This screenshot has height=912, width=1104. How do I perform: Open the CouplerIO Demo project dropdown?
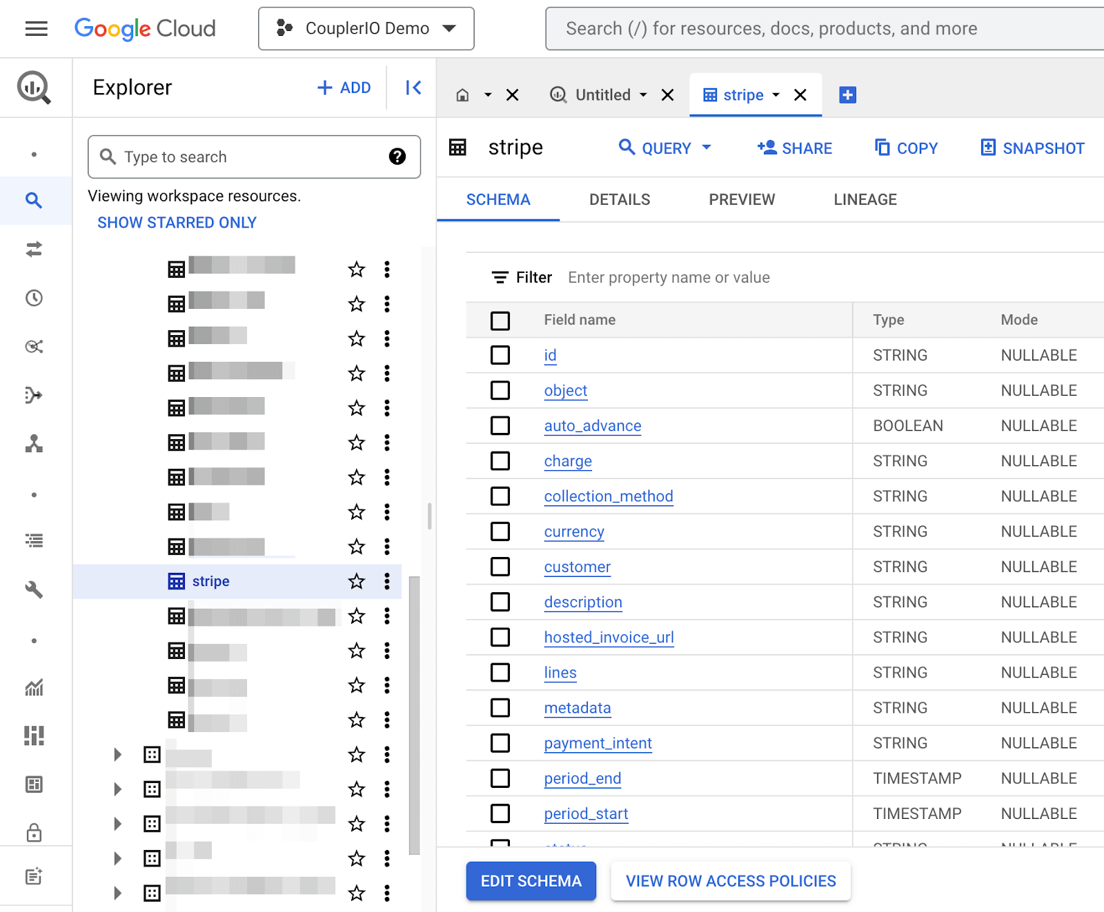point(366,28)
